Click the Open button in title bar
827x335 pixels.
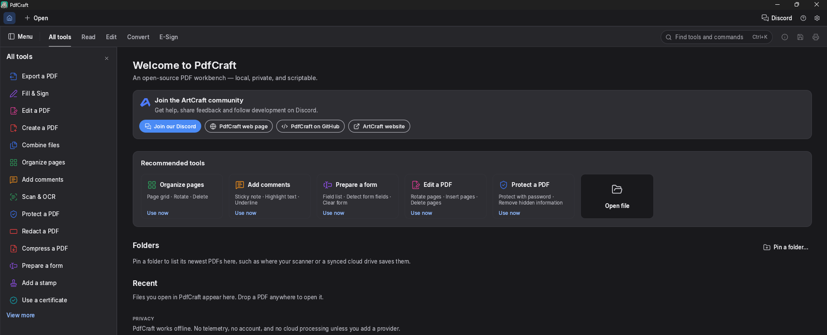pyautogui.click(x=36, y=18)
